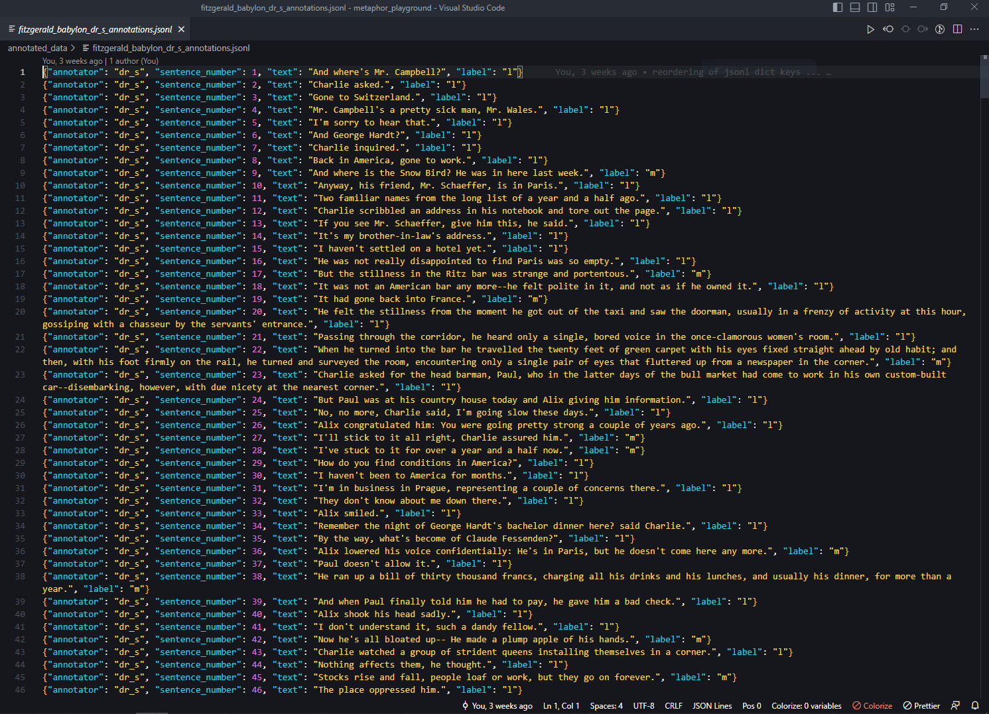Select the fitzgerald_babylon_dr_s_annotations.jsonl editor tab

click(97, 29)
